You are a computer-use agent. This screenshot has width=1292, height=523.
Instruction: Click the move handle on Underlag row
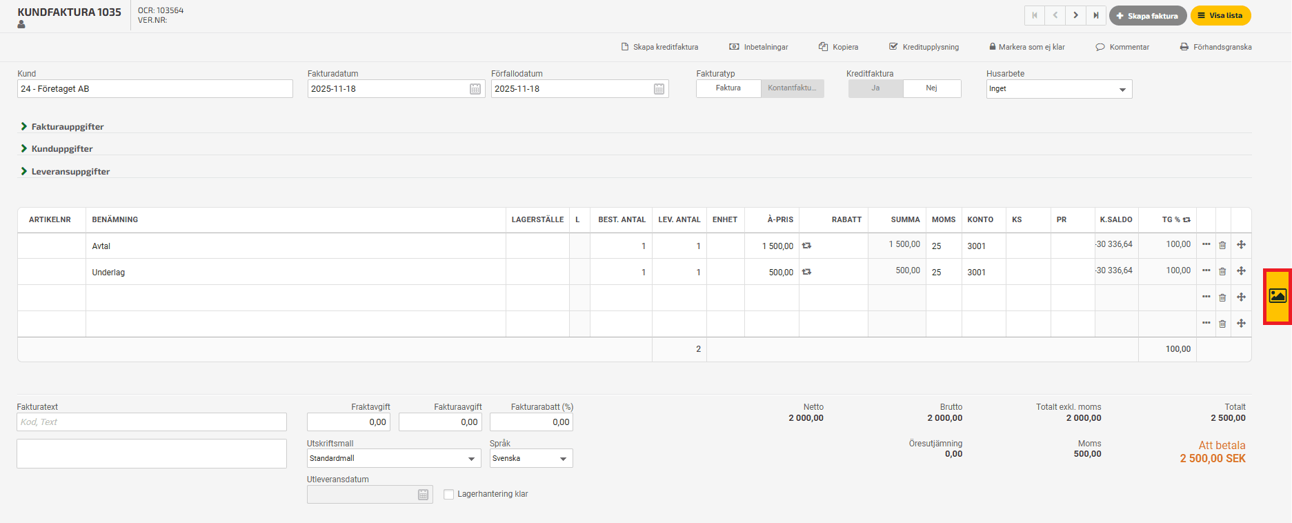(x=1241, y=271)
